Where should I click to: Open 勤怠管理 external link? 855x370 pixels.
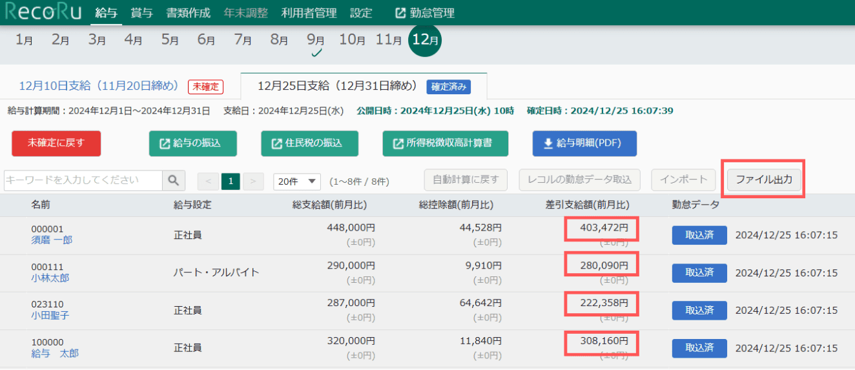tap(425, 13)
